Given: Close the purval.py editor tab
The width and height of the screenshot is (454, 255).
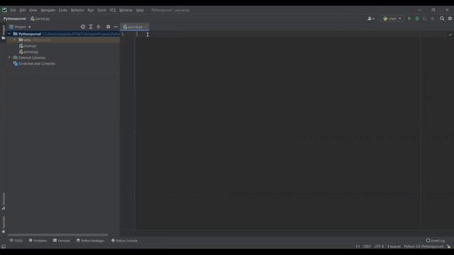Looking at the screenshot, I should pos(146,27).
